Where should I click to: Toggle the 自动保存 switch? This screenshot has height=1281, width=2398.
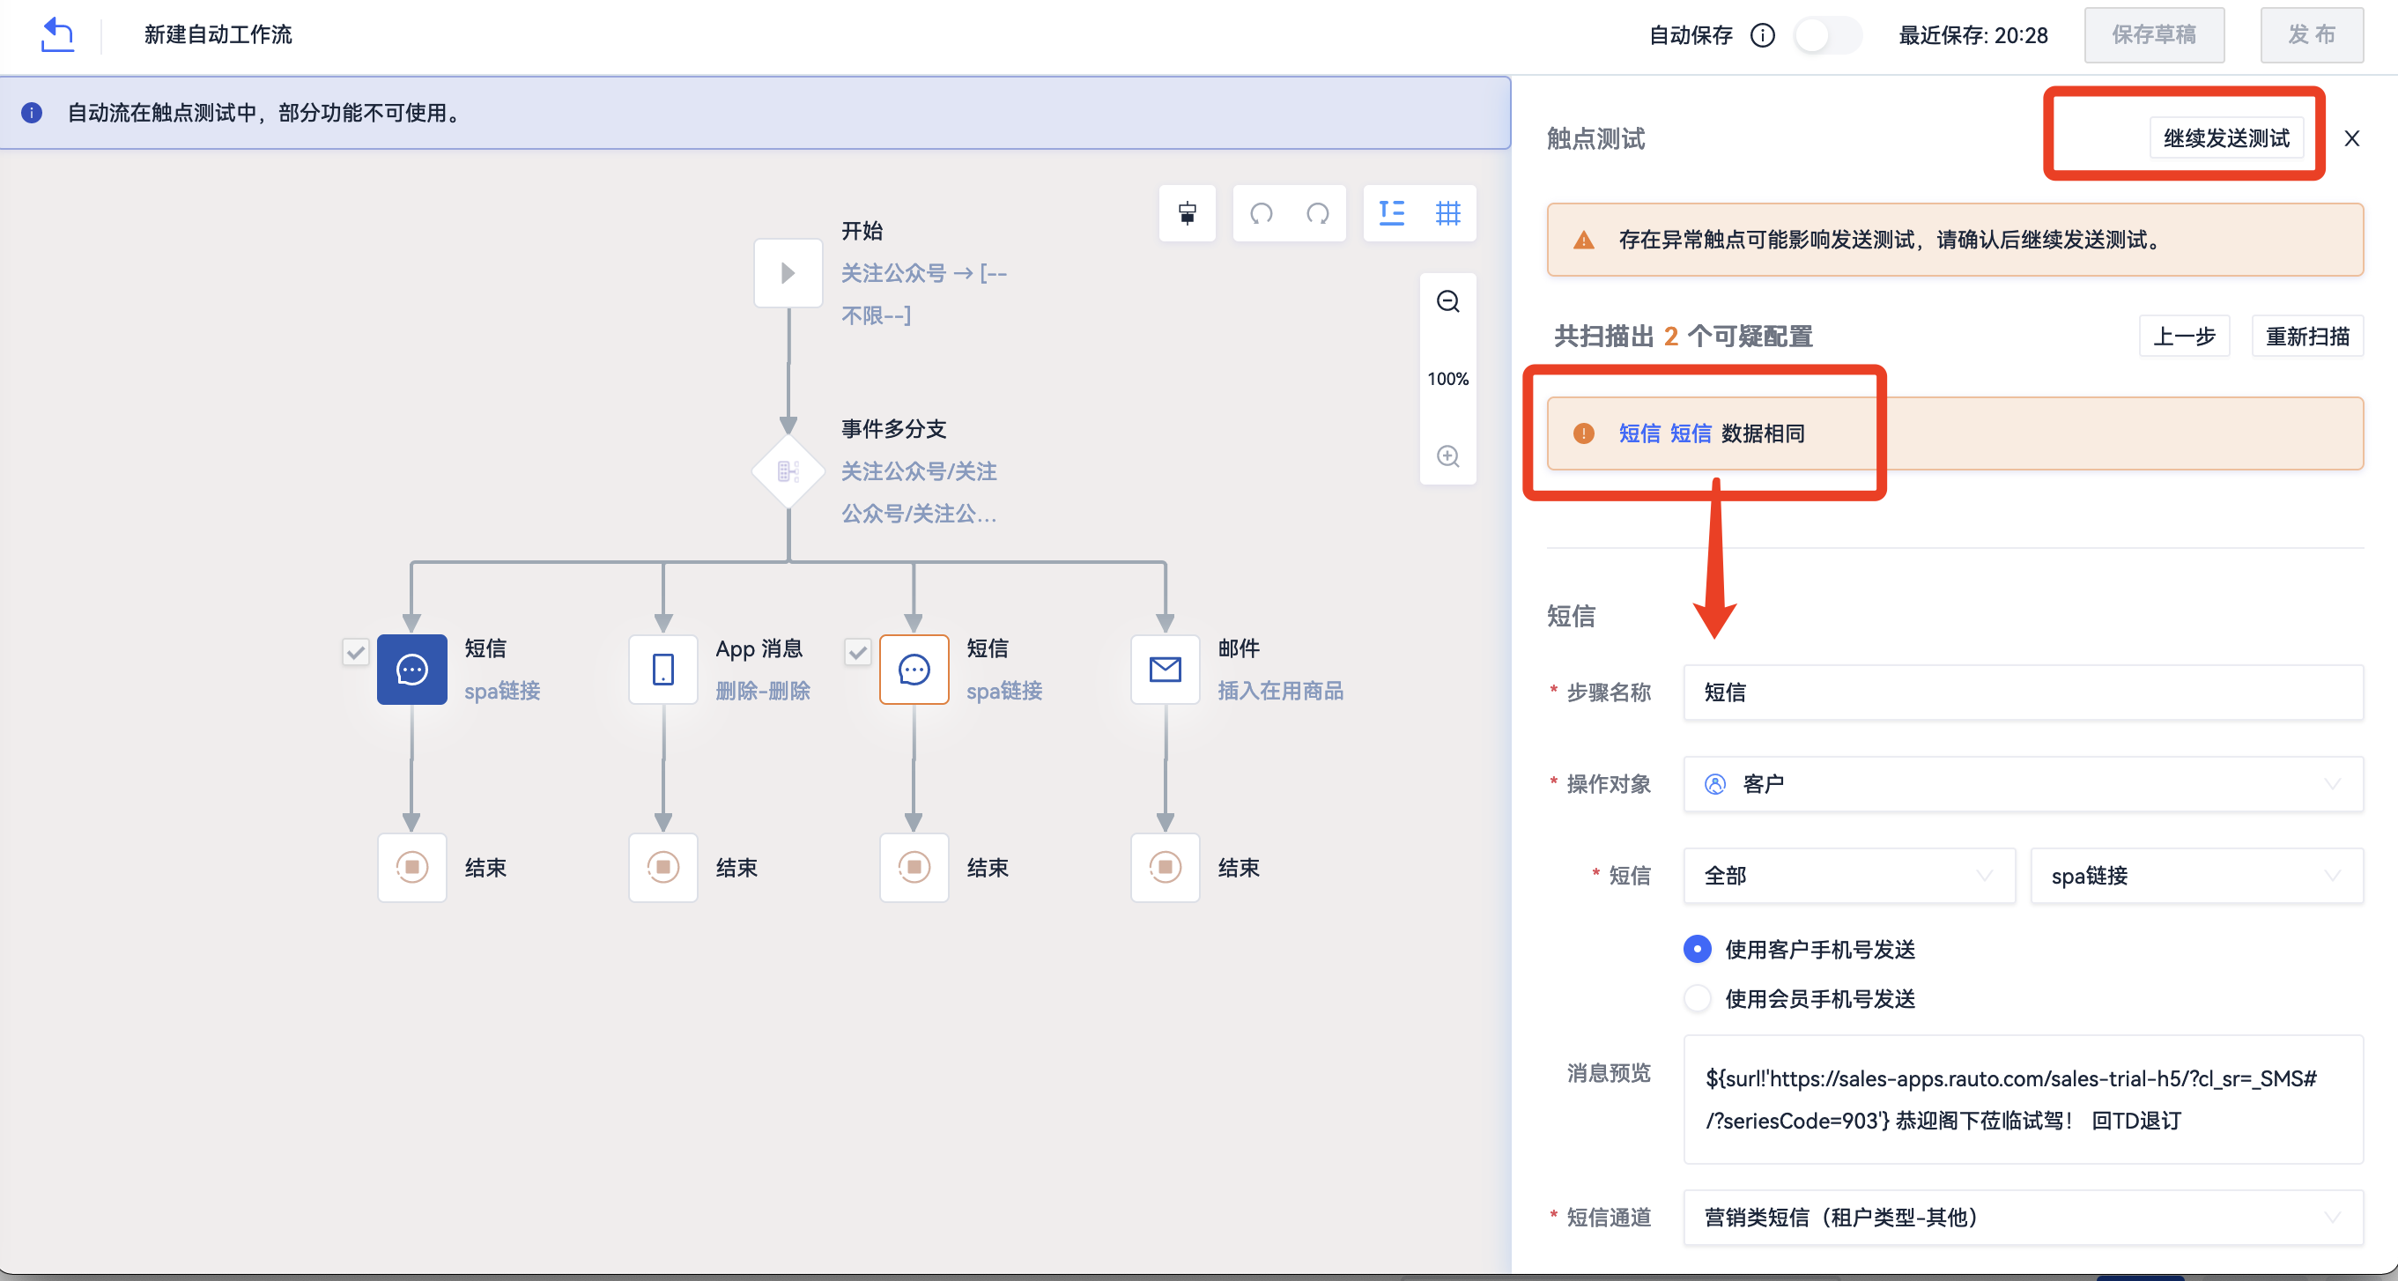point(1827,35)
